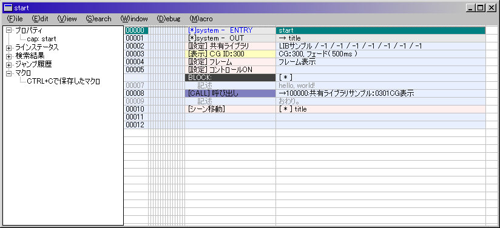Image resolution: width=500 pixels, height=228 pixels.
Task: Click the 記述 cell on line 00009
Action: tap(230, 101)
